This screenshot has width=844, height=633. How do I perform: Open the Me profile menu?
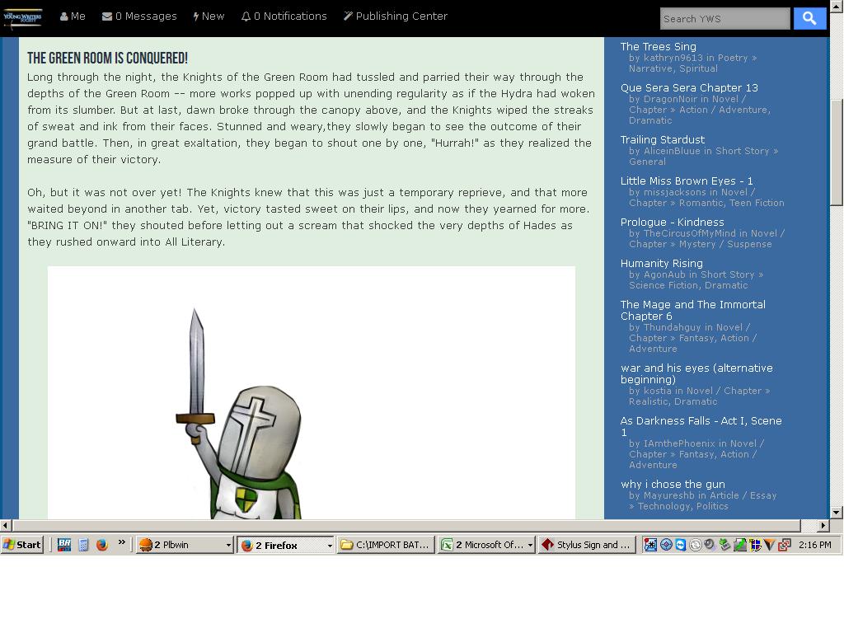click(x=73, y=16)
